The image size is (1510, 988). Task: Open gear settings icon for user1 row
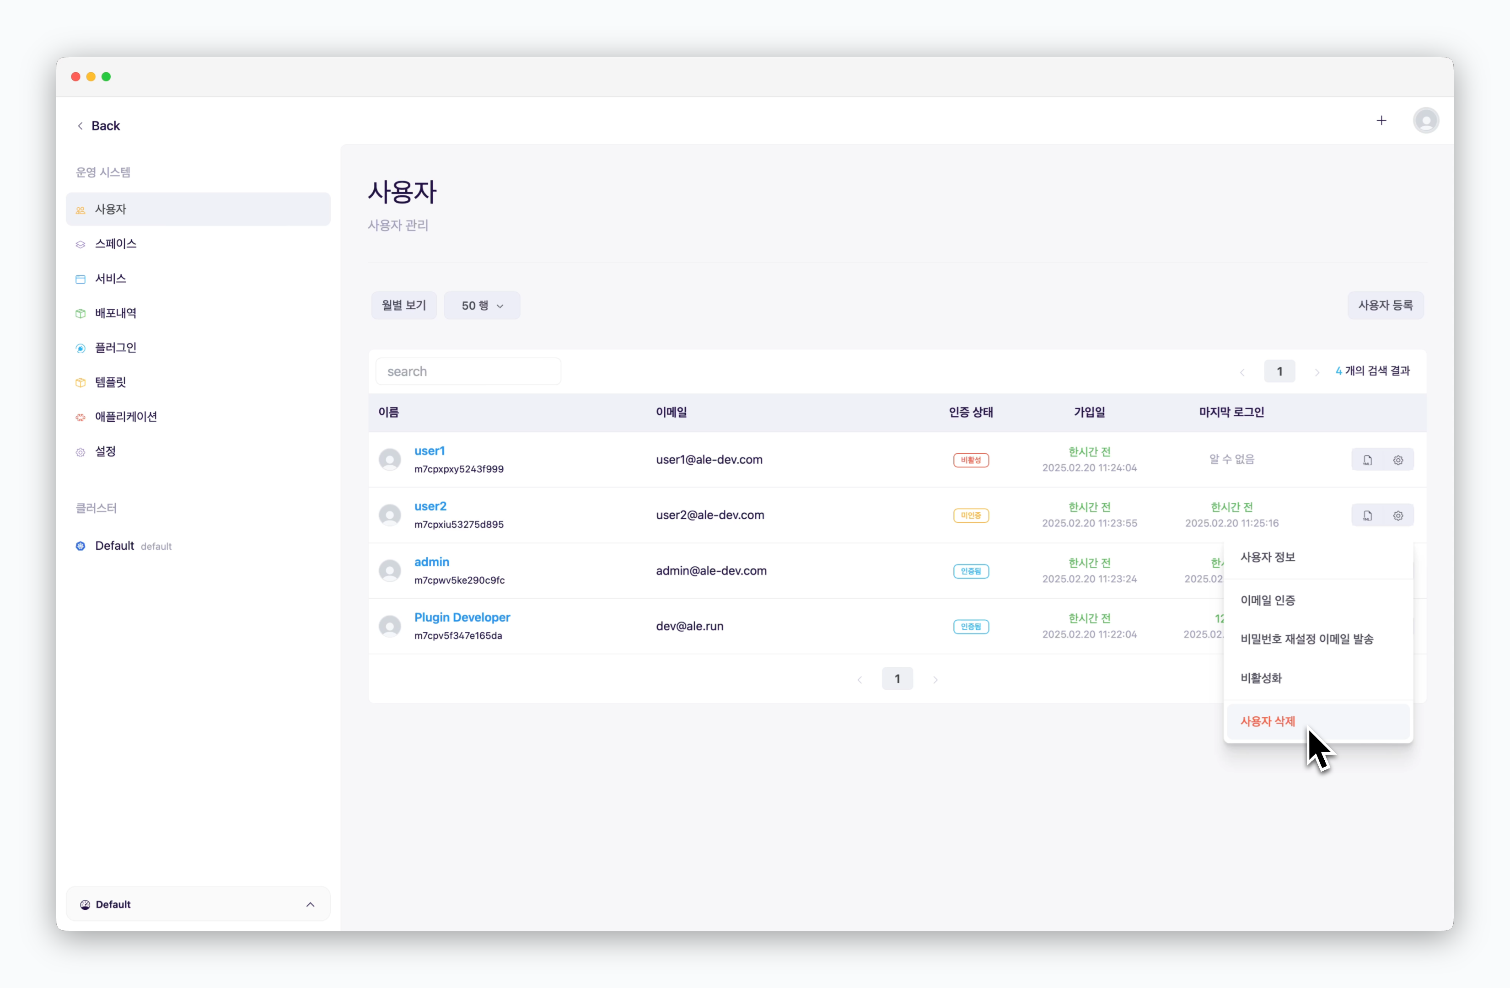(x=1398, y=460)
